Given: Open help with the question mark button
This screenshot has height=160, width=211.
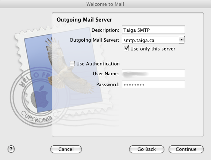Looking at the screenshot, I should pos(11,149).
